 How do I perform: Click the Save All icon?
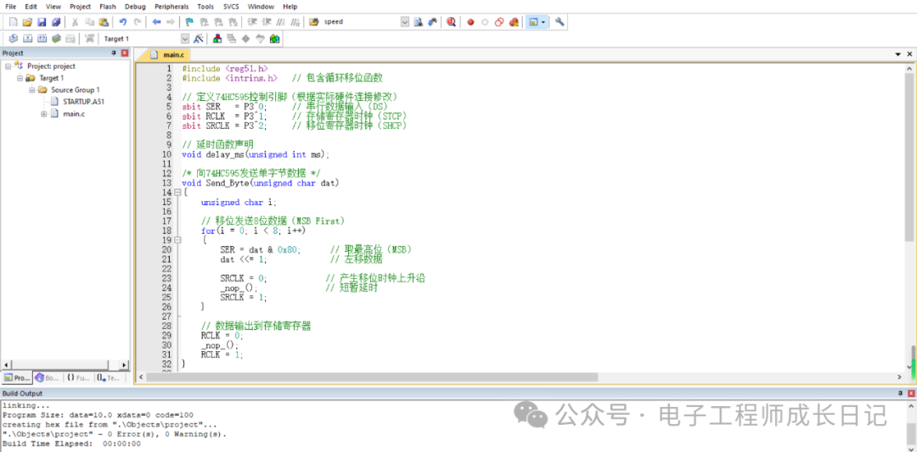coord(56,22)
